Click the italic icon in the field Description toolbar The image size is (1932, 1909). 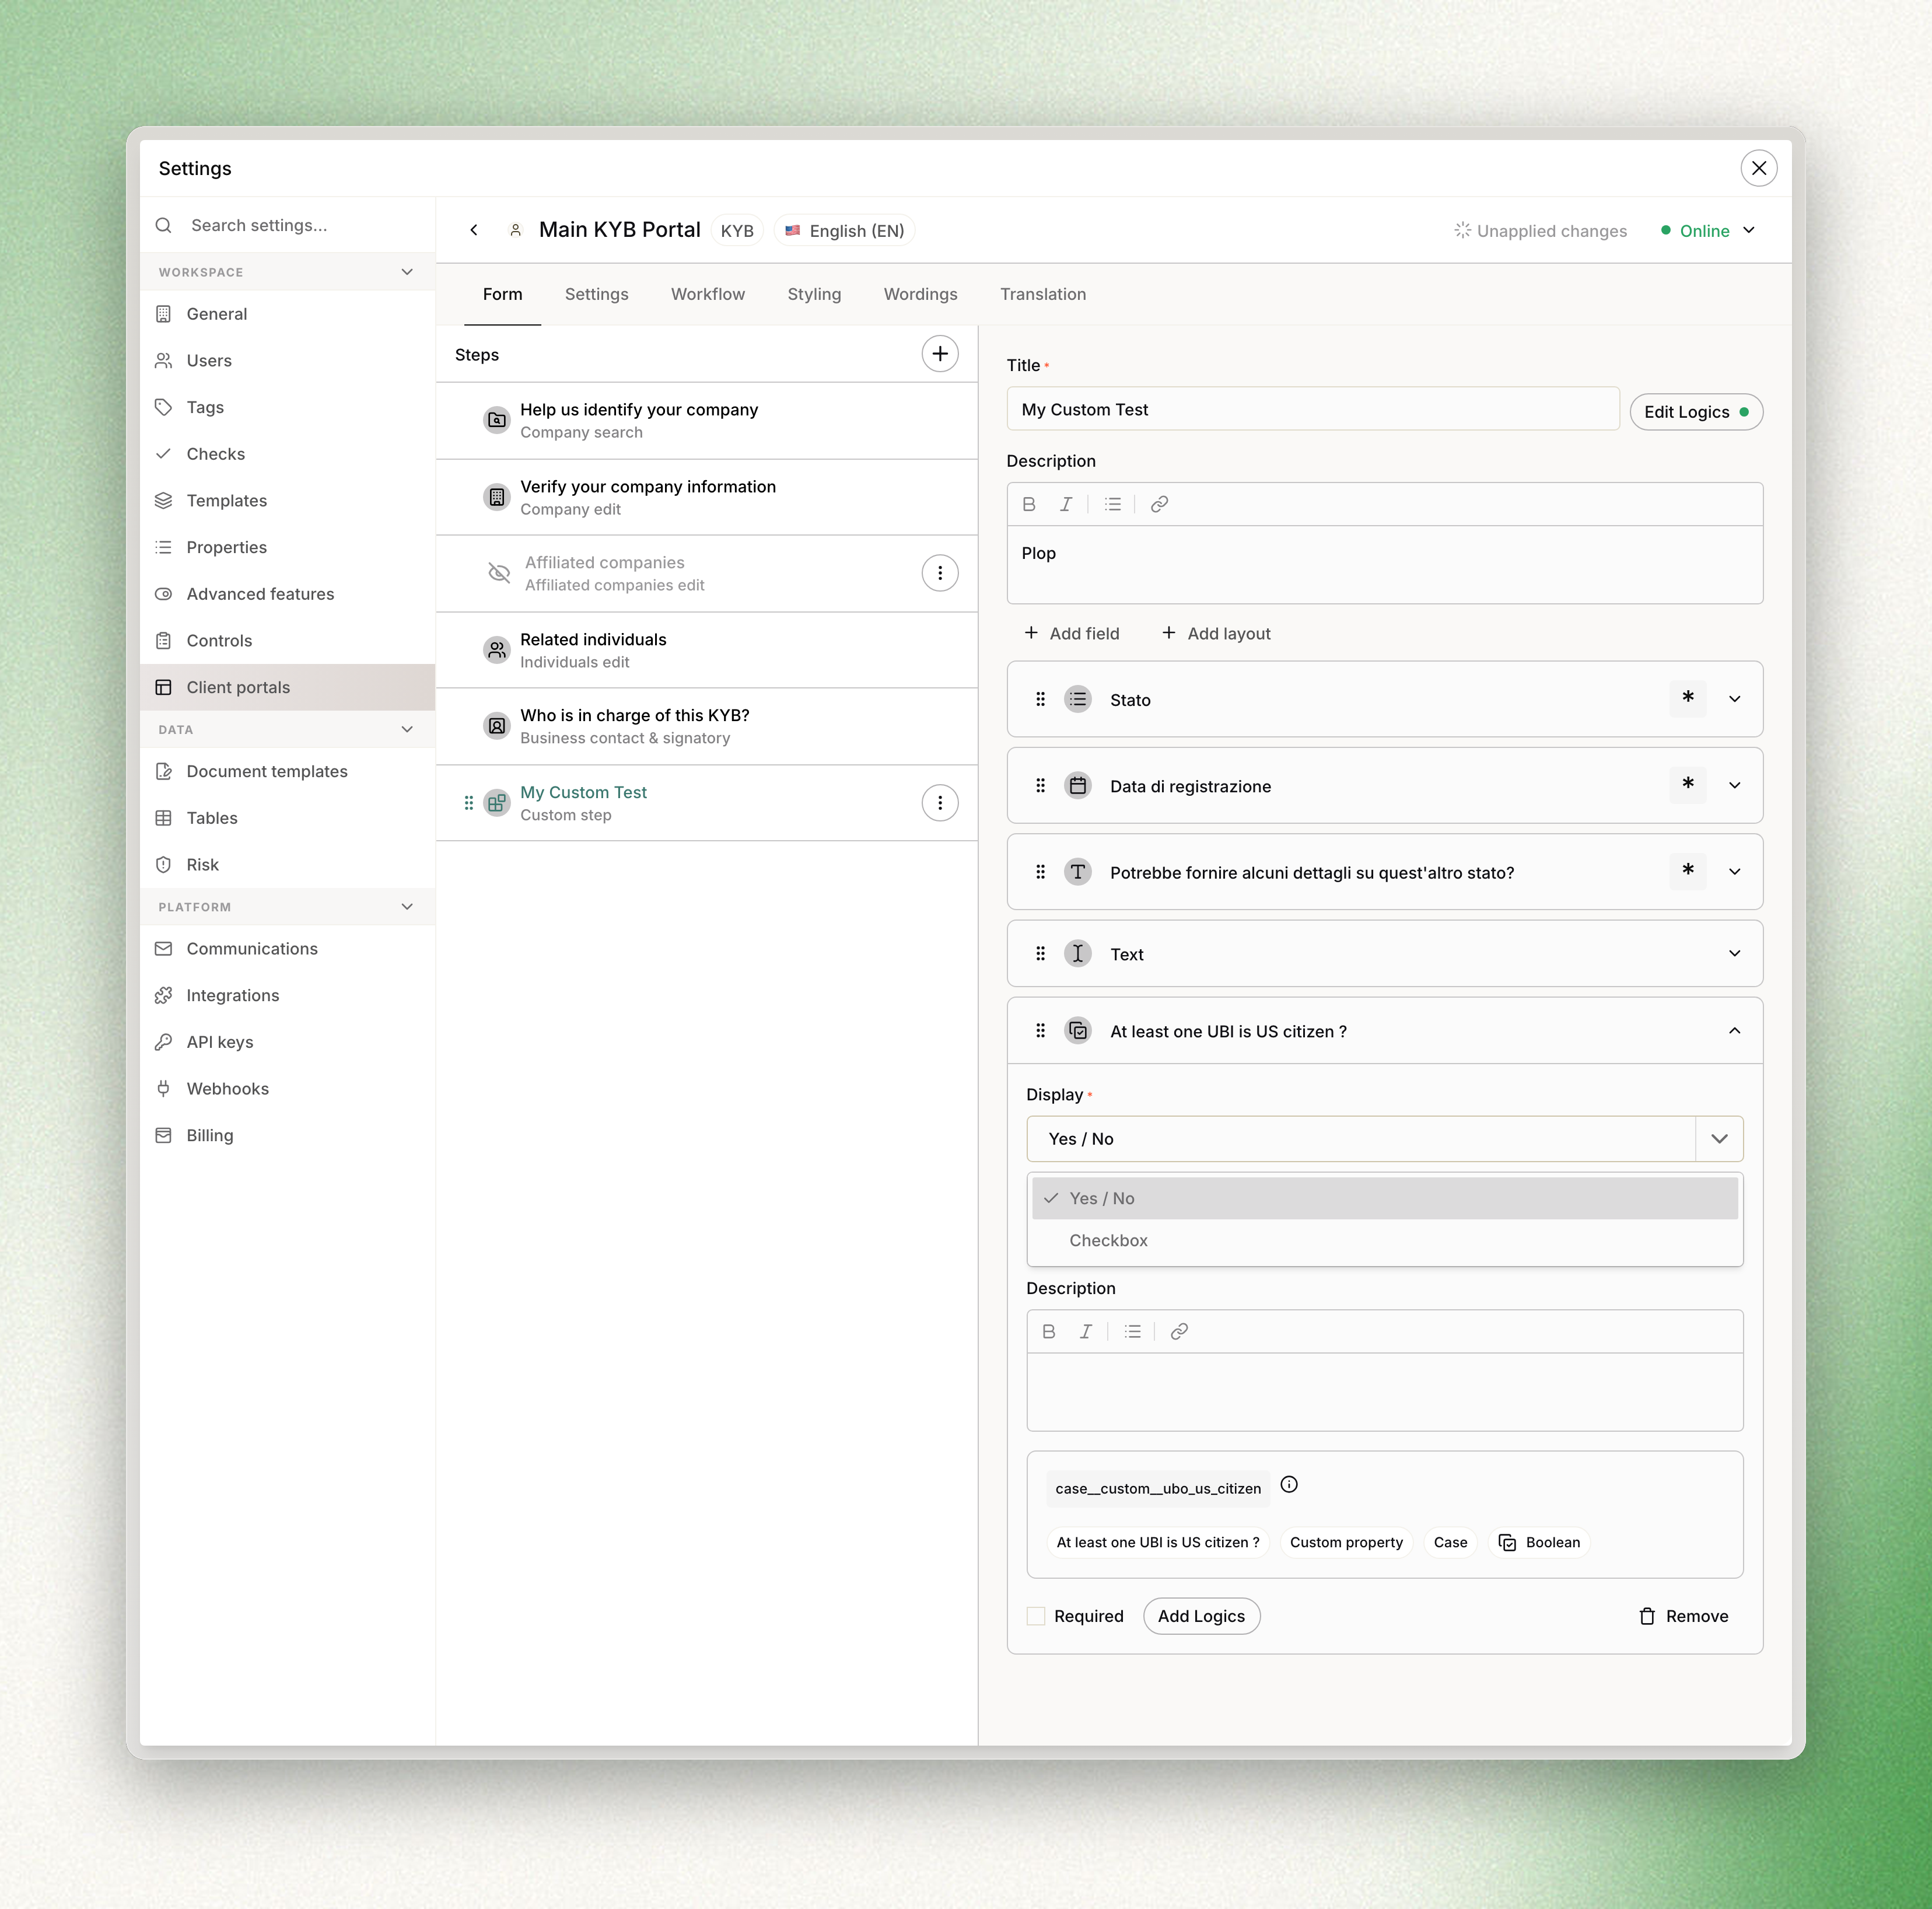pyautogui.click(x=1086, y=1331)
